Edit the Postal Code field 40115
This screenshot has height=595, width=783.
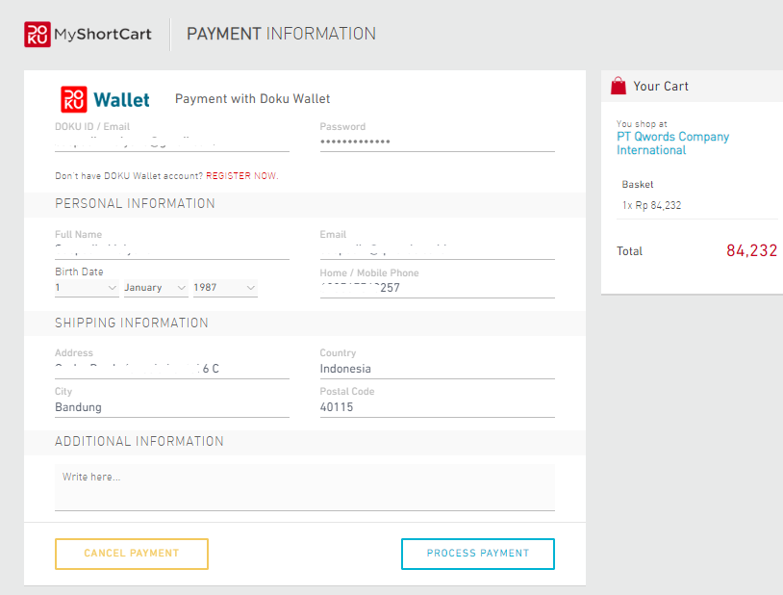click(437, 407)
